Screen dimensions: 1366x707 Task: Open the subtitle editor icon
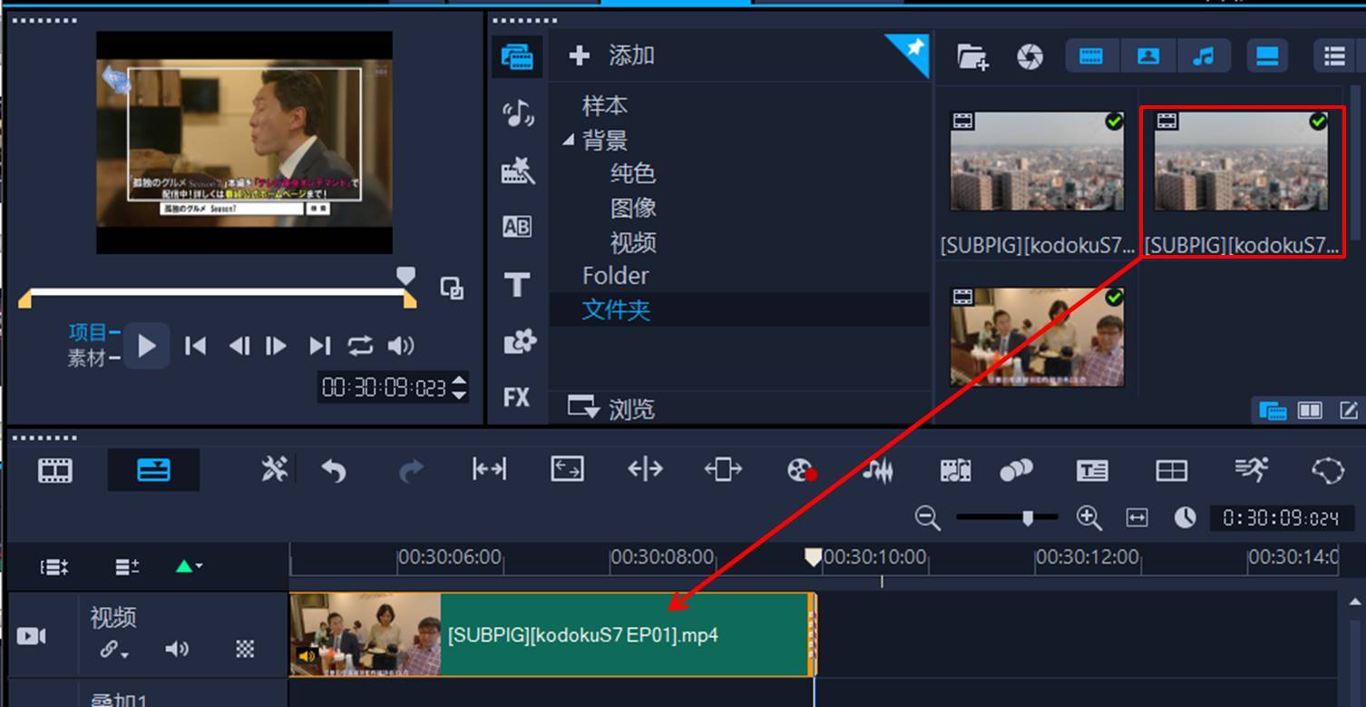pyautogui.click(x=1092, y=470)
